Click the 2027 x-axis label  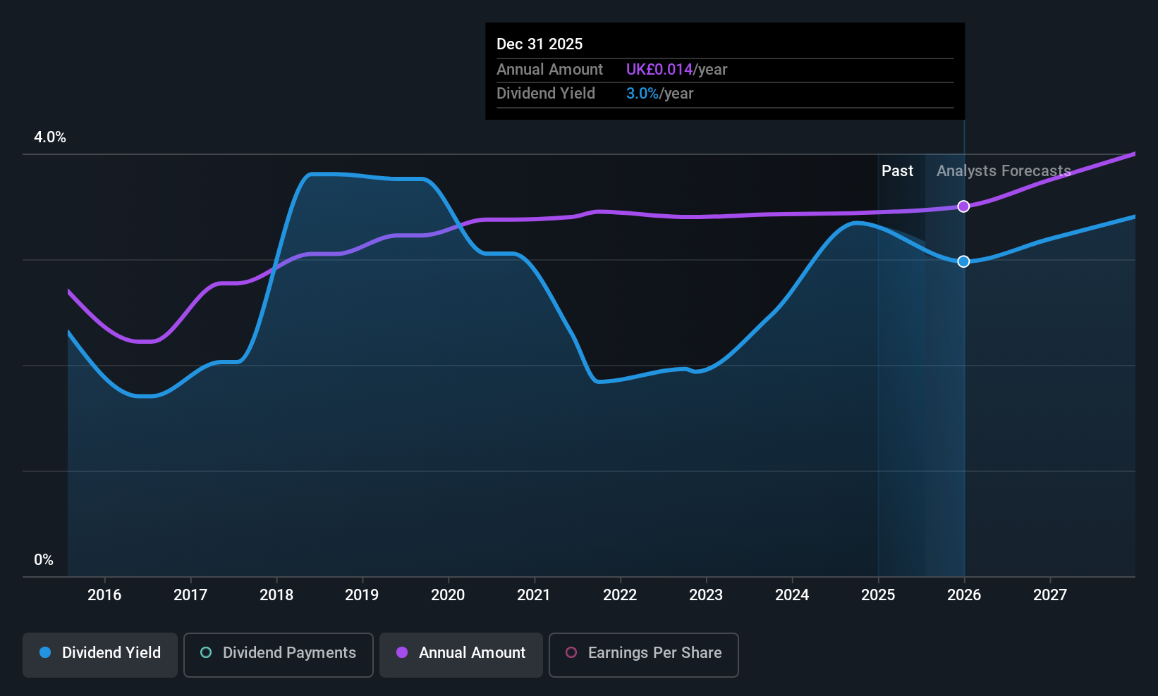point(1050,595)
